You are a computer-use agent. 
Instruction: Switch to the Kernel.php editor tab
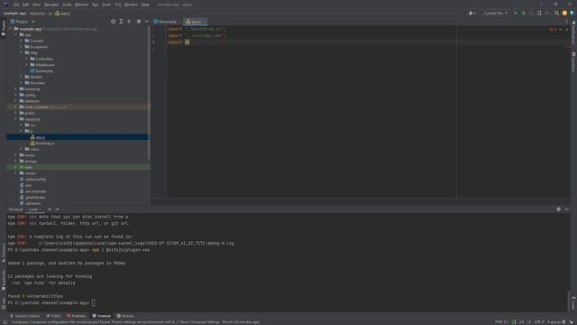tap(166, 22)
